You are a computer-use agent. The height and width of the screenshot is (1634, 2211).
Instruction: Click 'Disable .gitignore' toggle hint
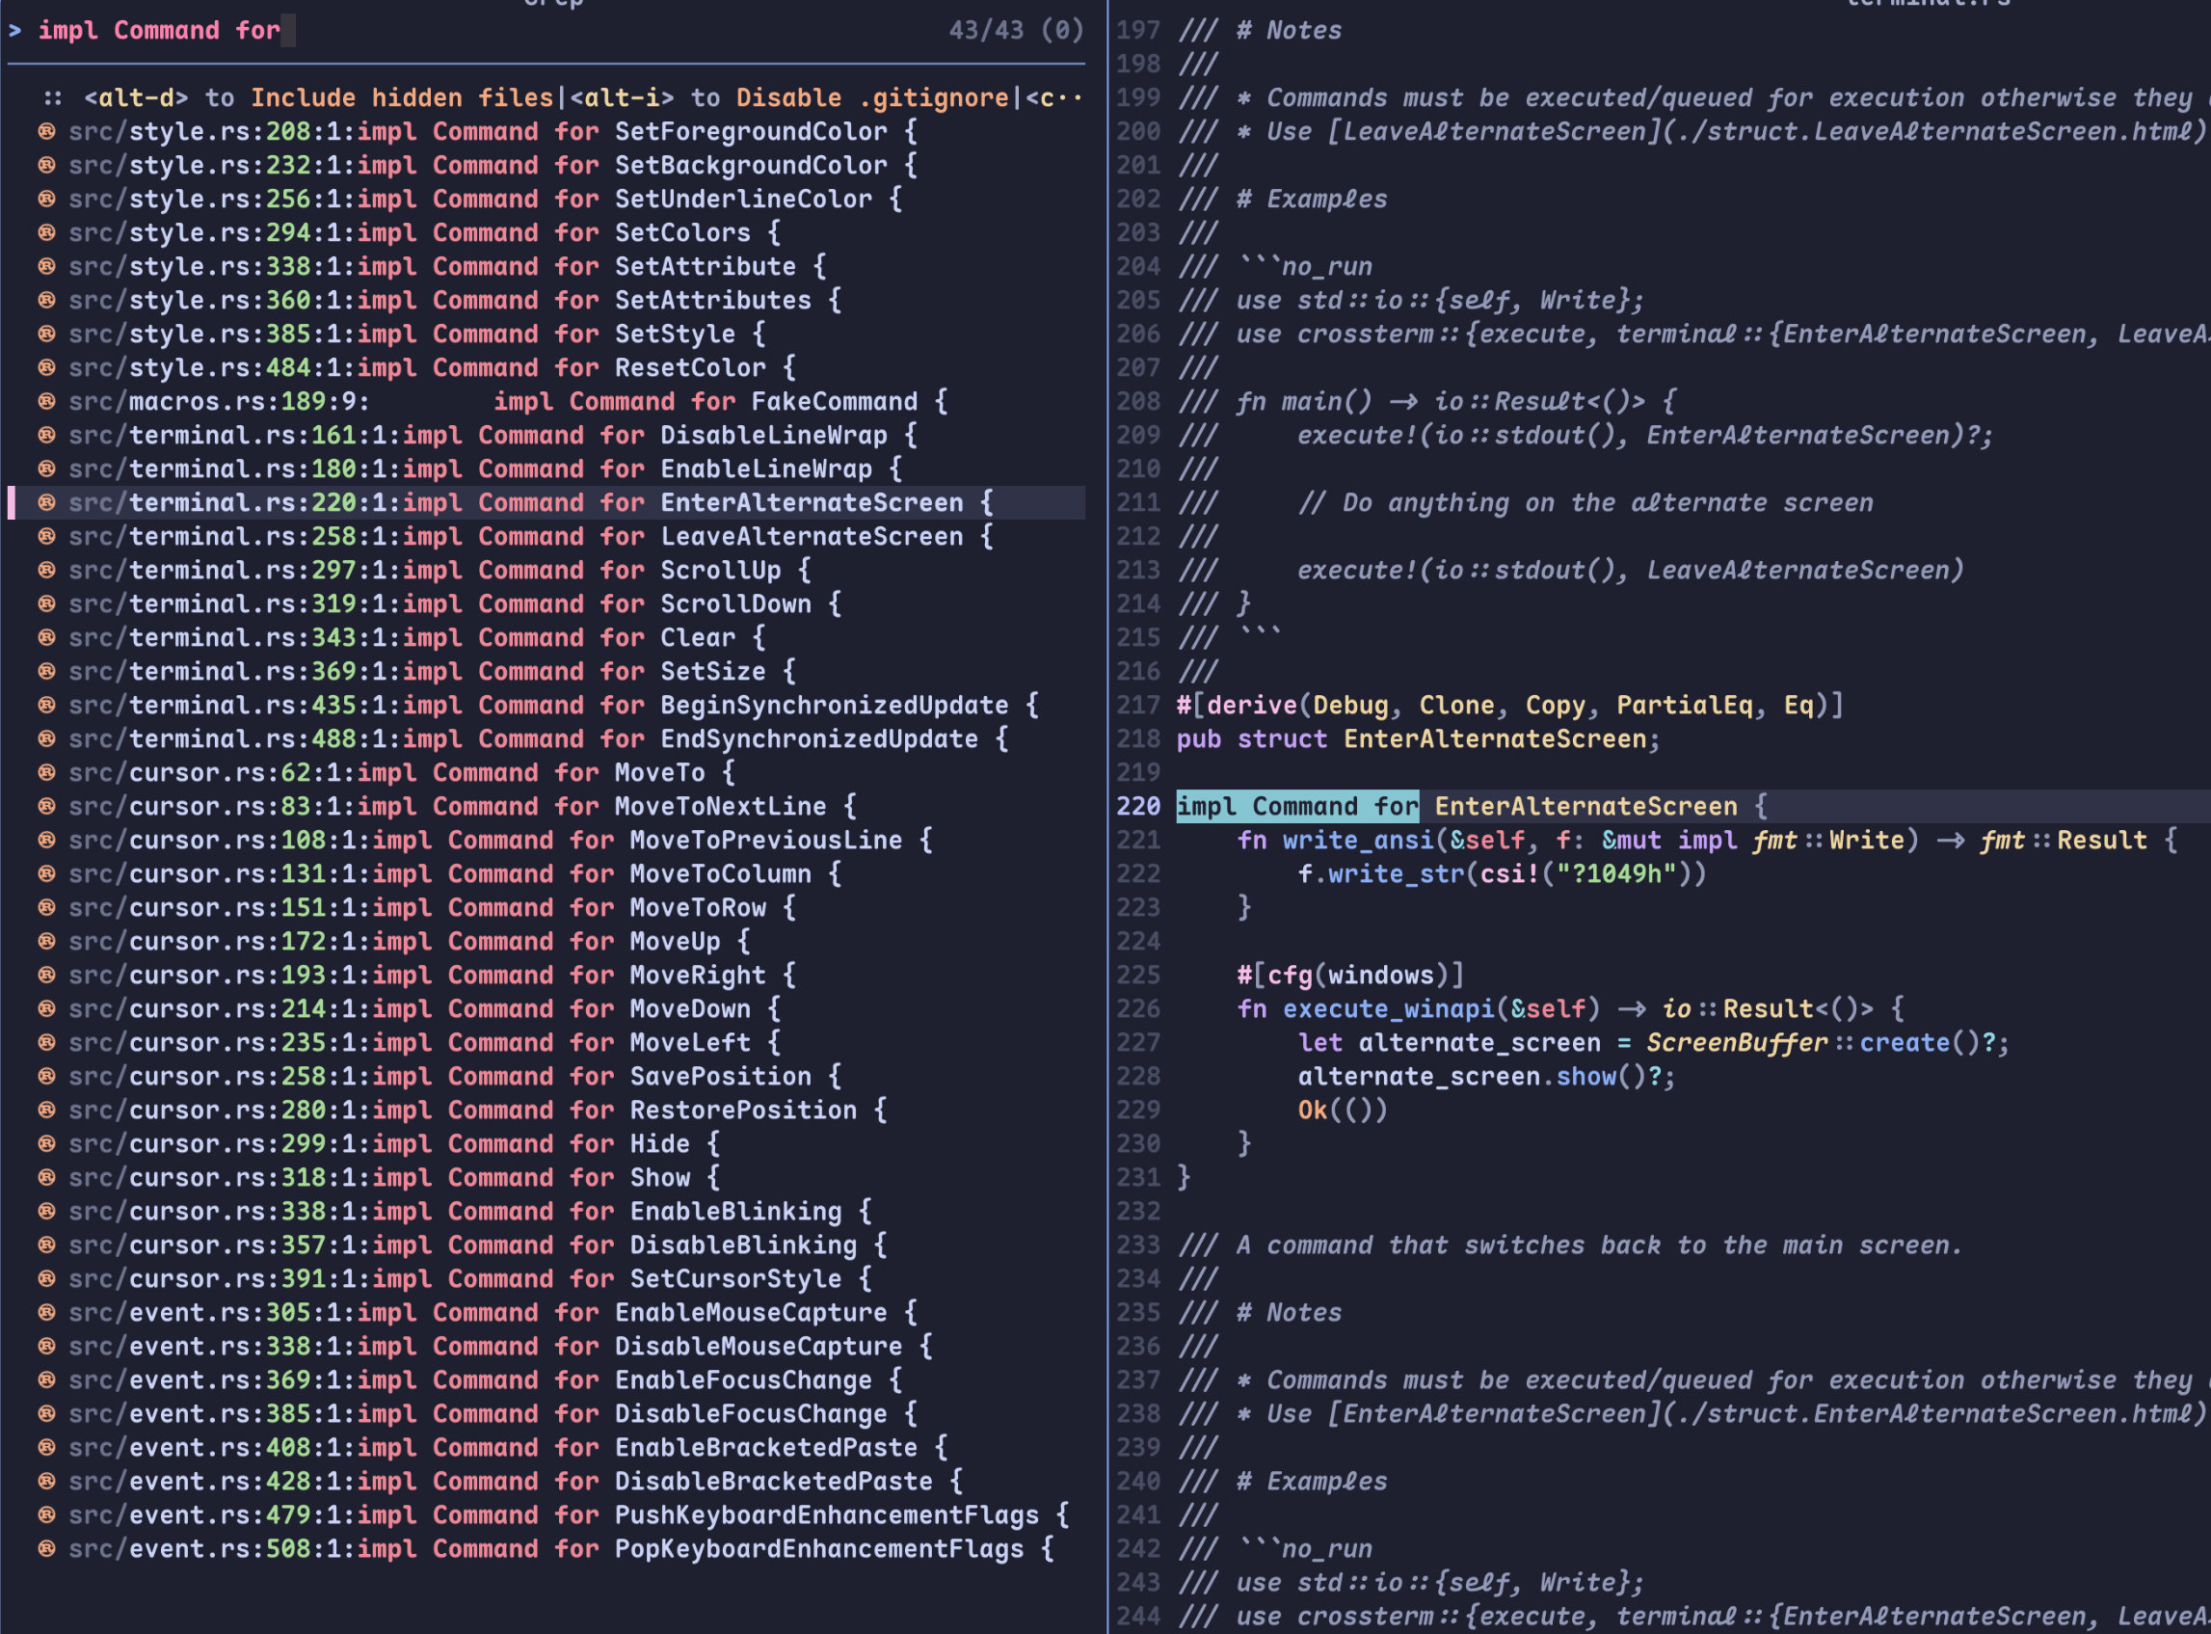(871, 98)
